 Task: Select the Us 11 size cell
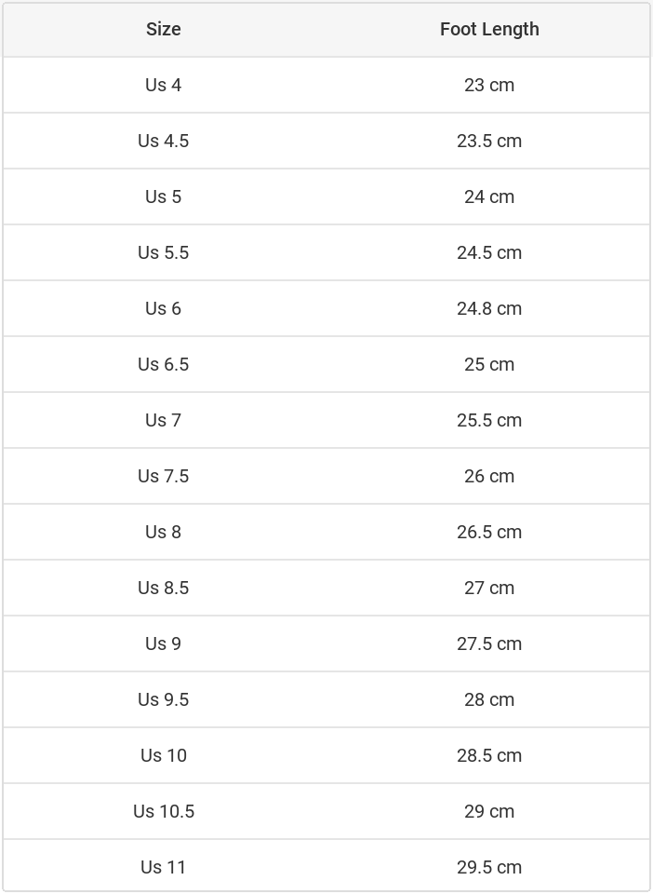(x=163, y=867)
